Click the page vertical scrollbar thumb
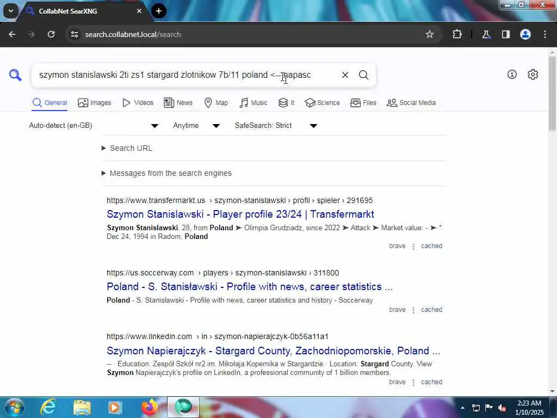Screen dimensions: 557x418 (x=552, y=94)
